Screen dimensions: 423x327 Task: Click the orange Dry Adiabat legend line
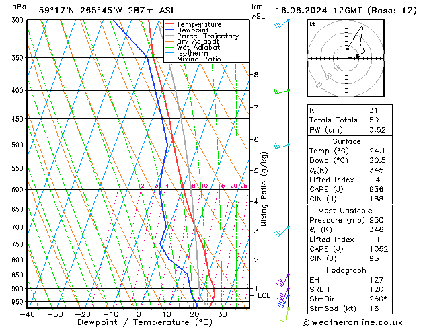click(169, 42)
